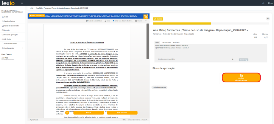Switch to the auditoria tab
The height and width of the screenshot is (124, 274).
[176, 43]
